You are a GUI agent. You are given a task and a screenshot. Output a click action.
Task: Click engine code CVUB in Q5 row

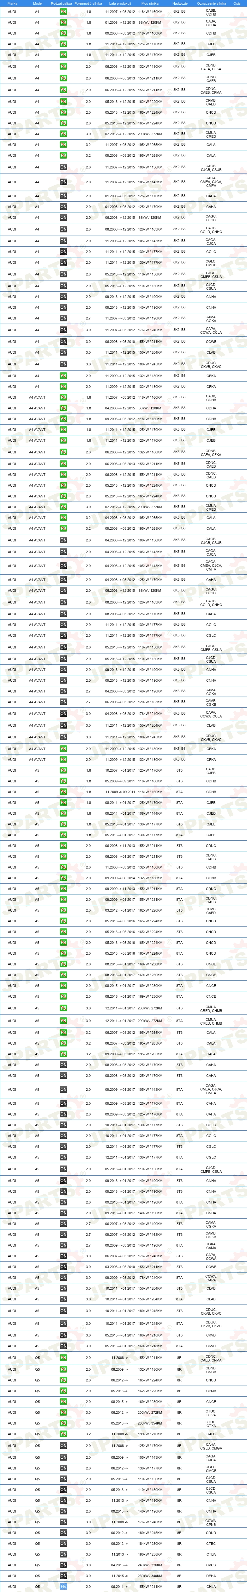pyautogui.click(x=211, y=1565)
